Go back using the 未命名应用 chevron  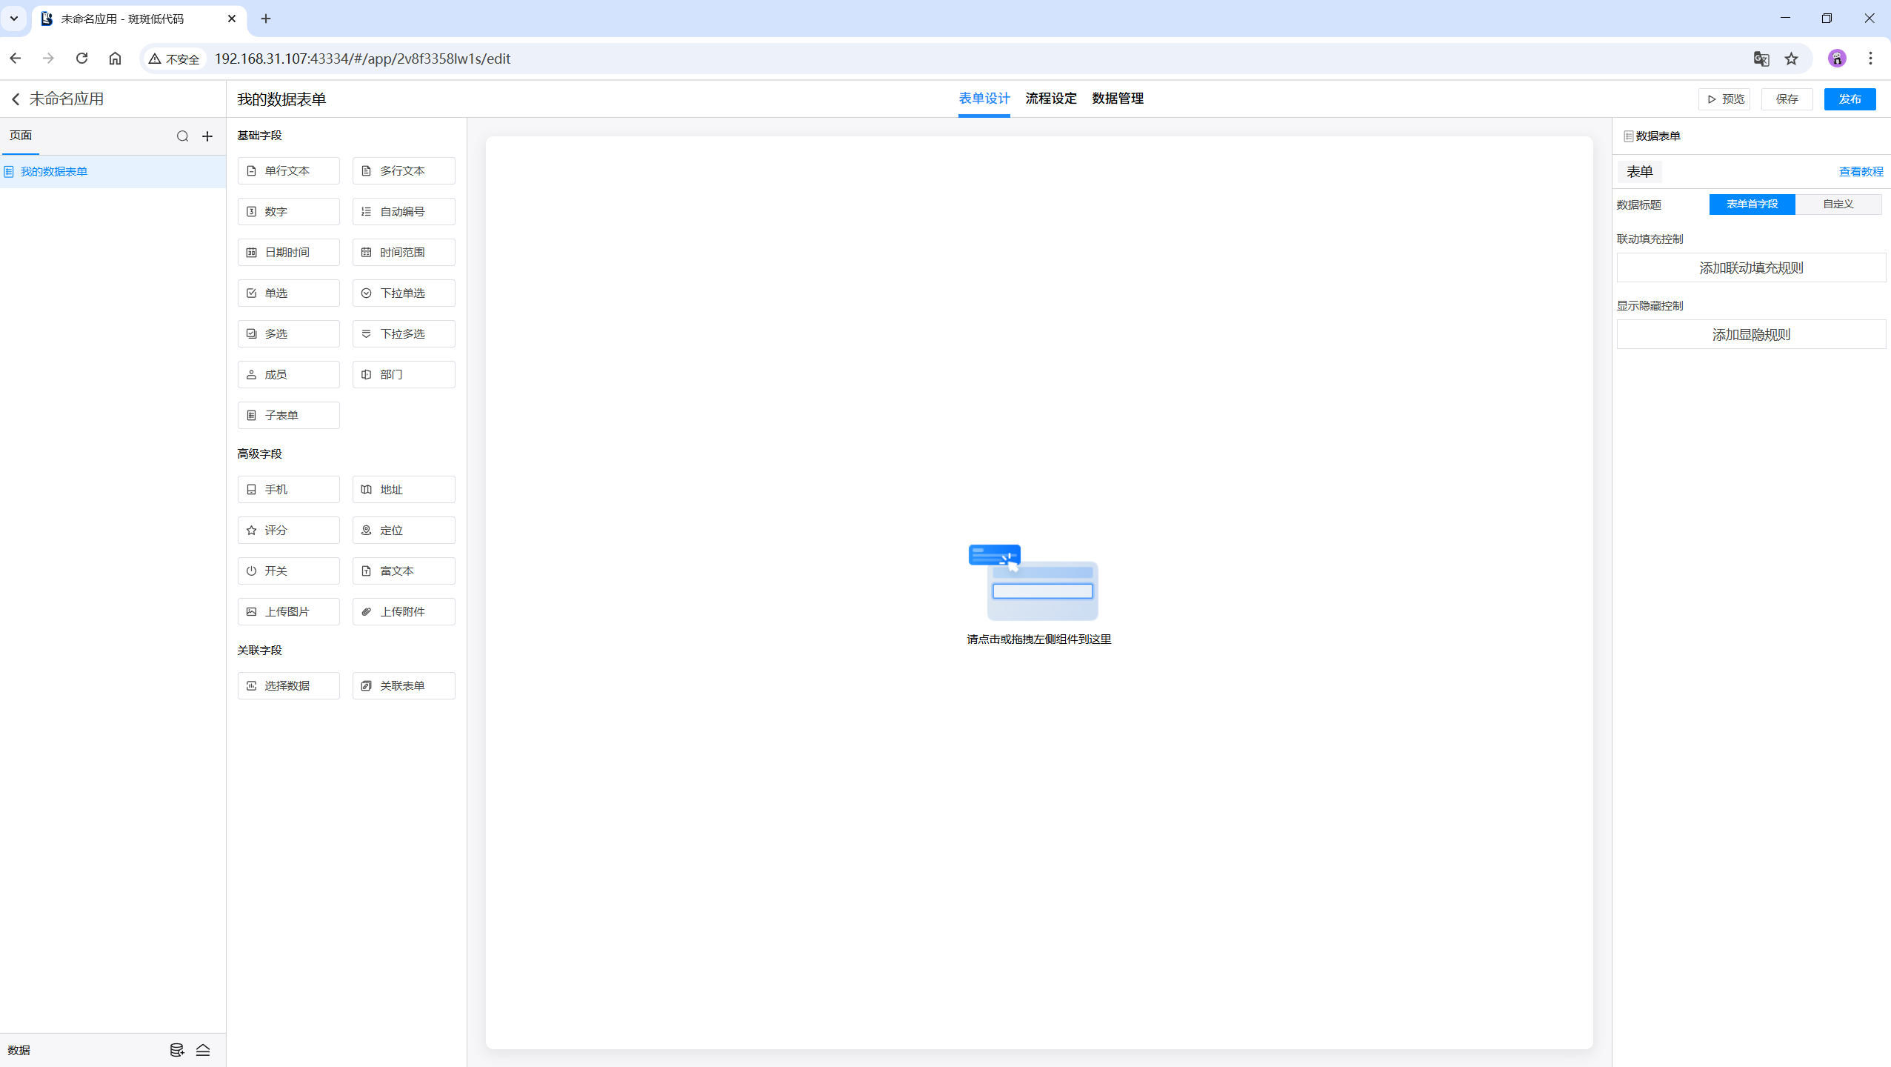click(16, 99)
